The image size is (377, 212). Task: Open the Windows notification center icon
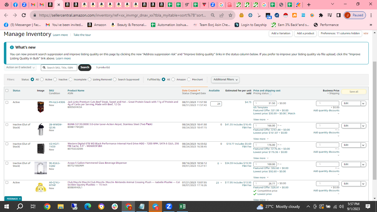pos(368,206)
